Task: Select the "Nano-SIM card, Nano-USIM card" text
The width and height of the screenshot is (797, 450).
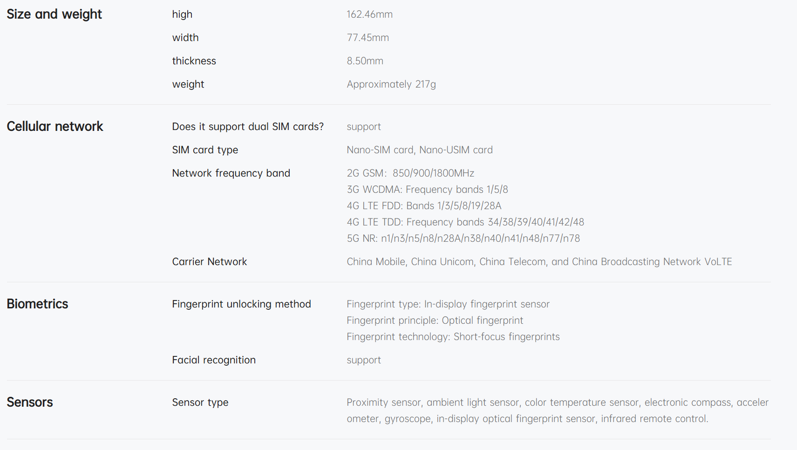Action: [x=419, y=150]
